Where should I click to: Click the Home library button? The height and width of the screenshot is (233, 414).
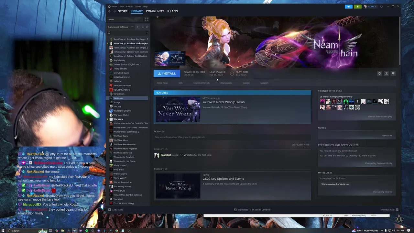[125, 19]
